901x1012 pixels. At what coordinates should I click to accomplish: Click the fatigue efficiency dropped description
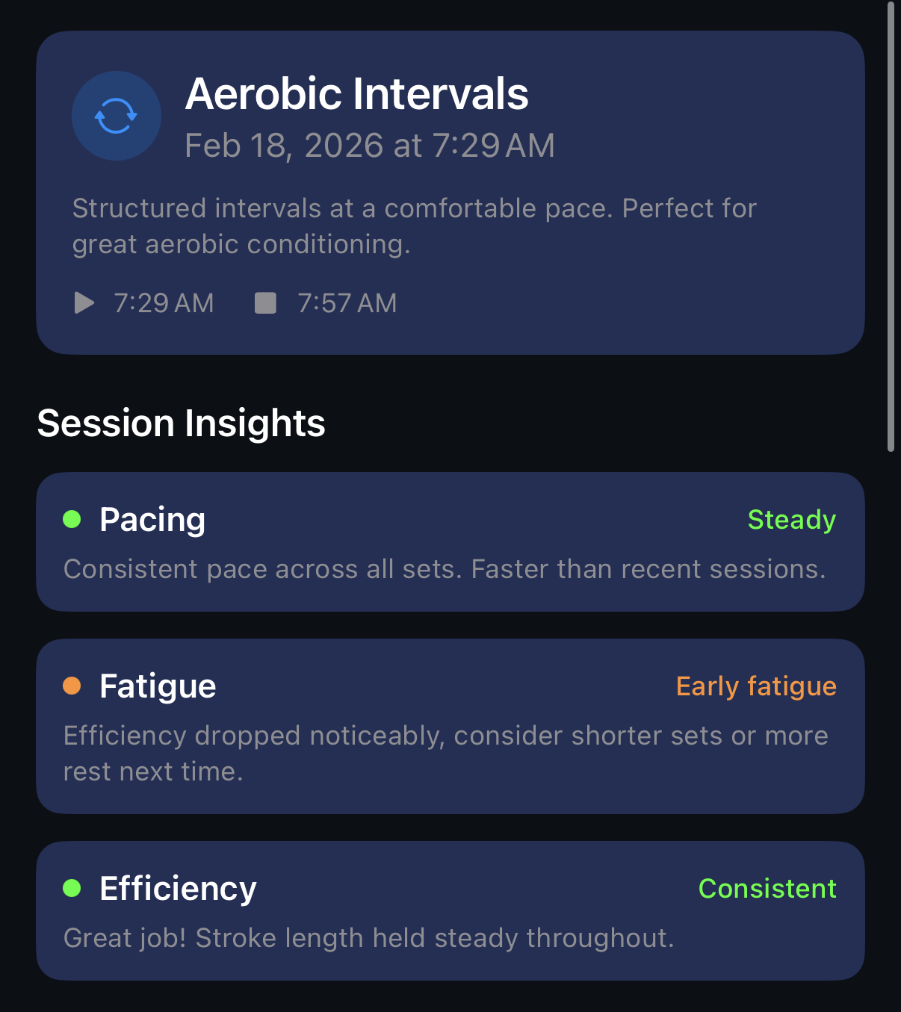pyautogui.click(x=445, y=754)
